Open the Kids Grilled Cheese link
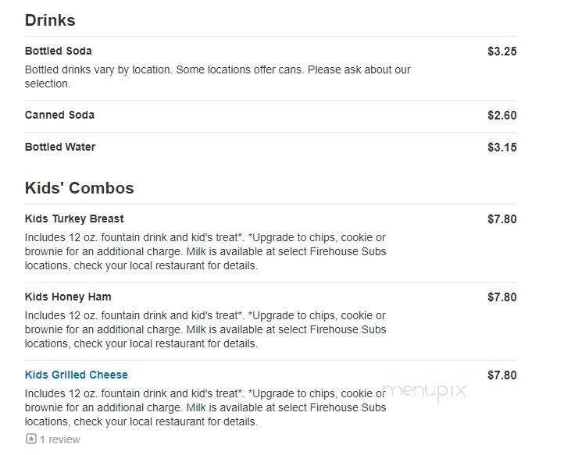The width and height of the screenshot is (564, 455). [77, 375]
